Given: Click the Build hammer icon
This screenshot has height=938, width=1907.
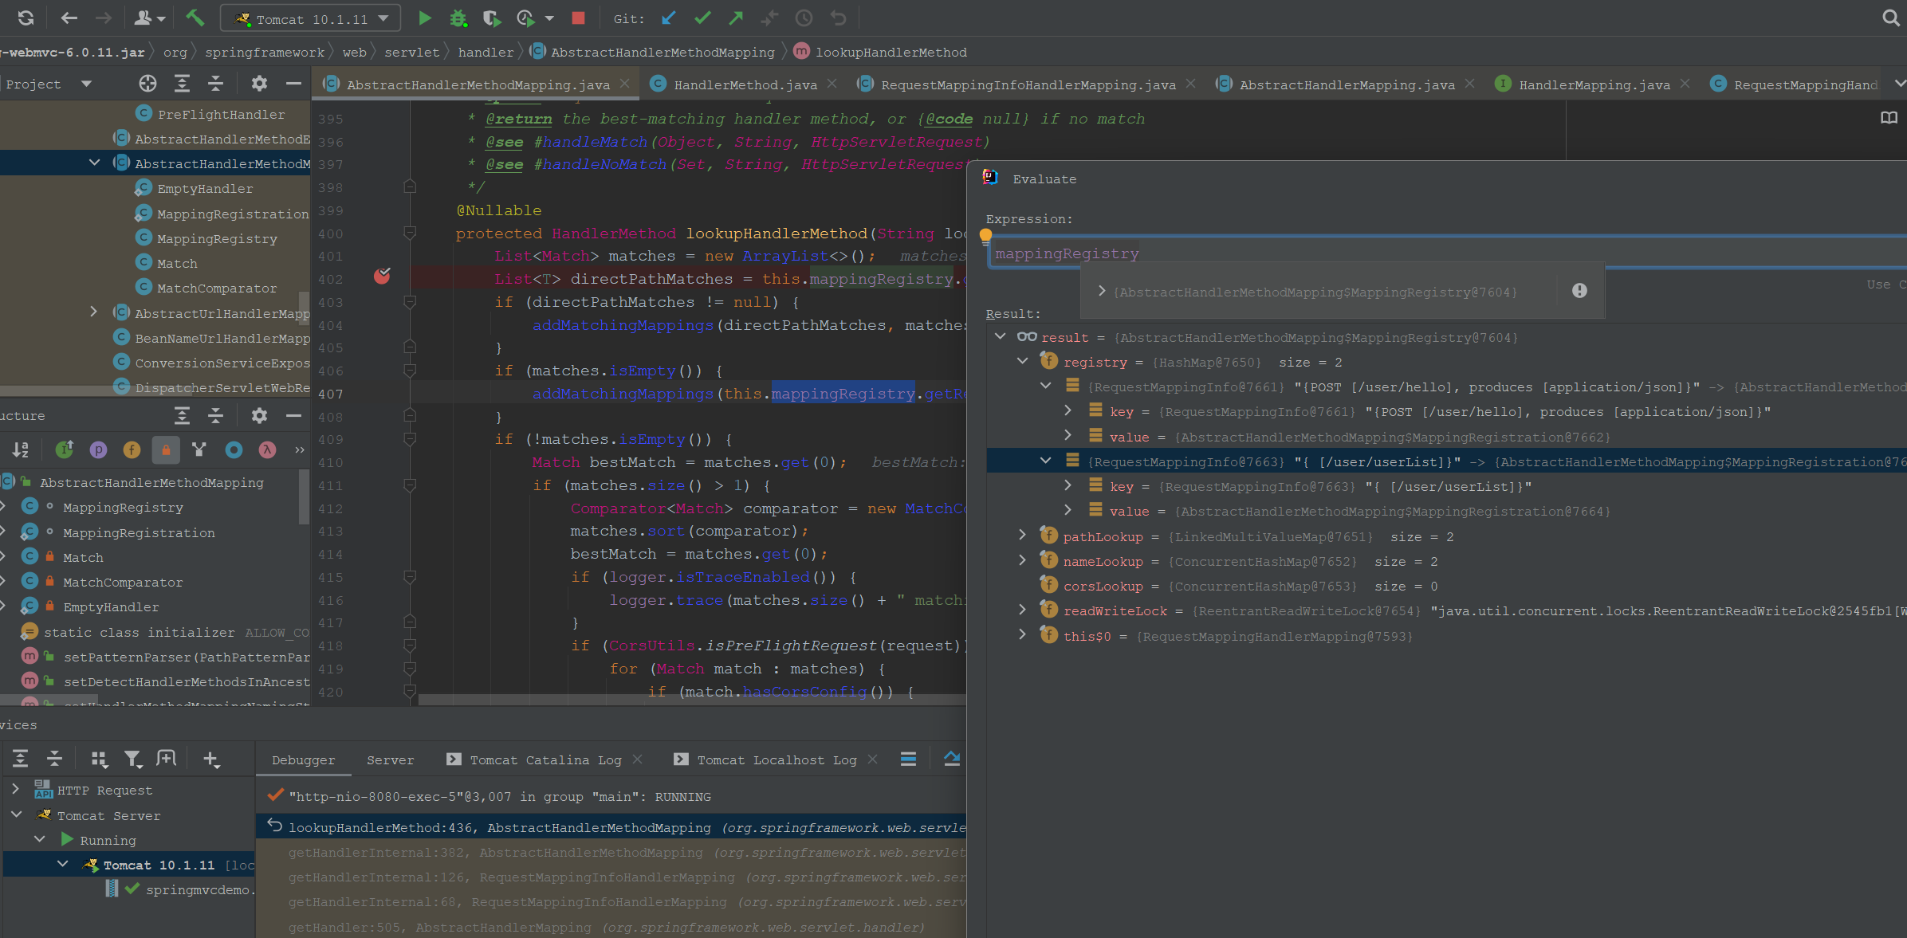Looking at the screenshot, I should pyautogui.click(x=195, y=18).
